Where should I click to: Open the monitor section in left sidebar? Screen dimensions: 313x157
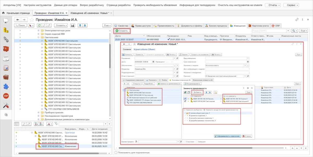(6, 21)
